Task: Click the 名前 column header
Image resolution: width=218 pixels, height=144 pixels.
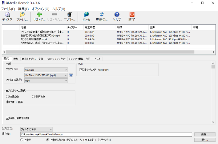Action: pyautogui.click(x=43, y=27)
